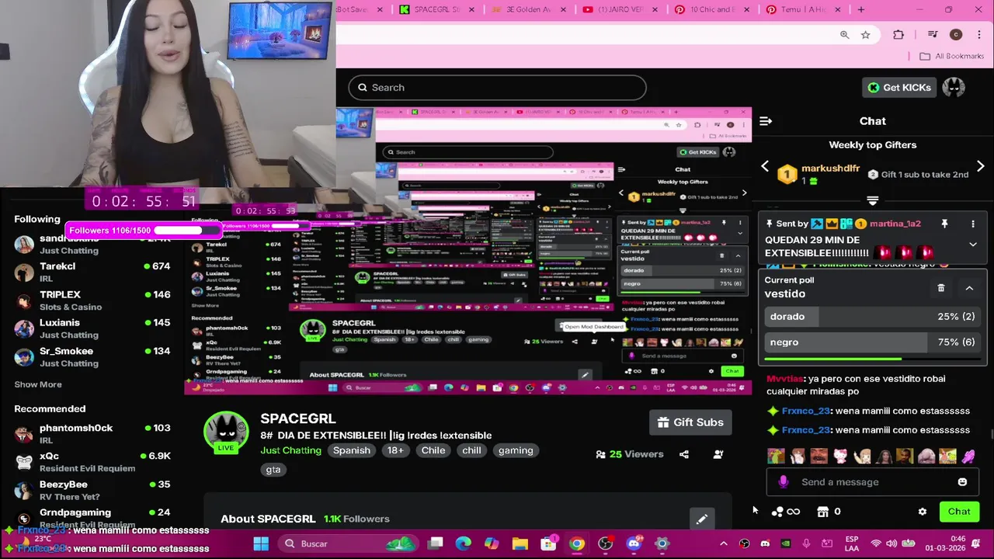Show hidden system tray icons chevron

723,543
